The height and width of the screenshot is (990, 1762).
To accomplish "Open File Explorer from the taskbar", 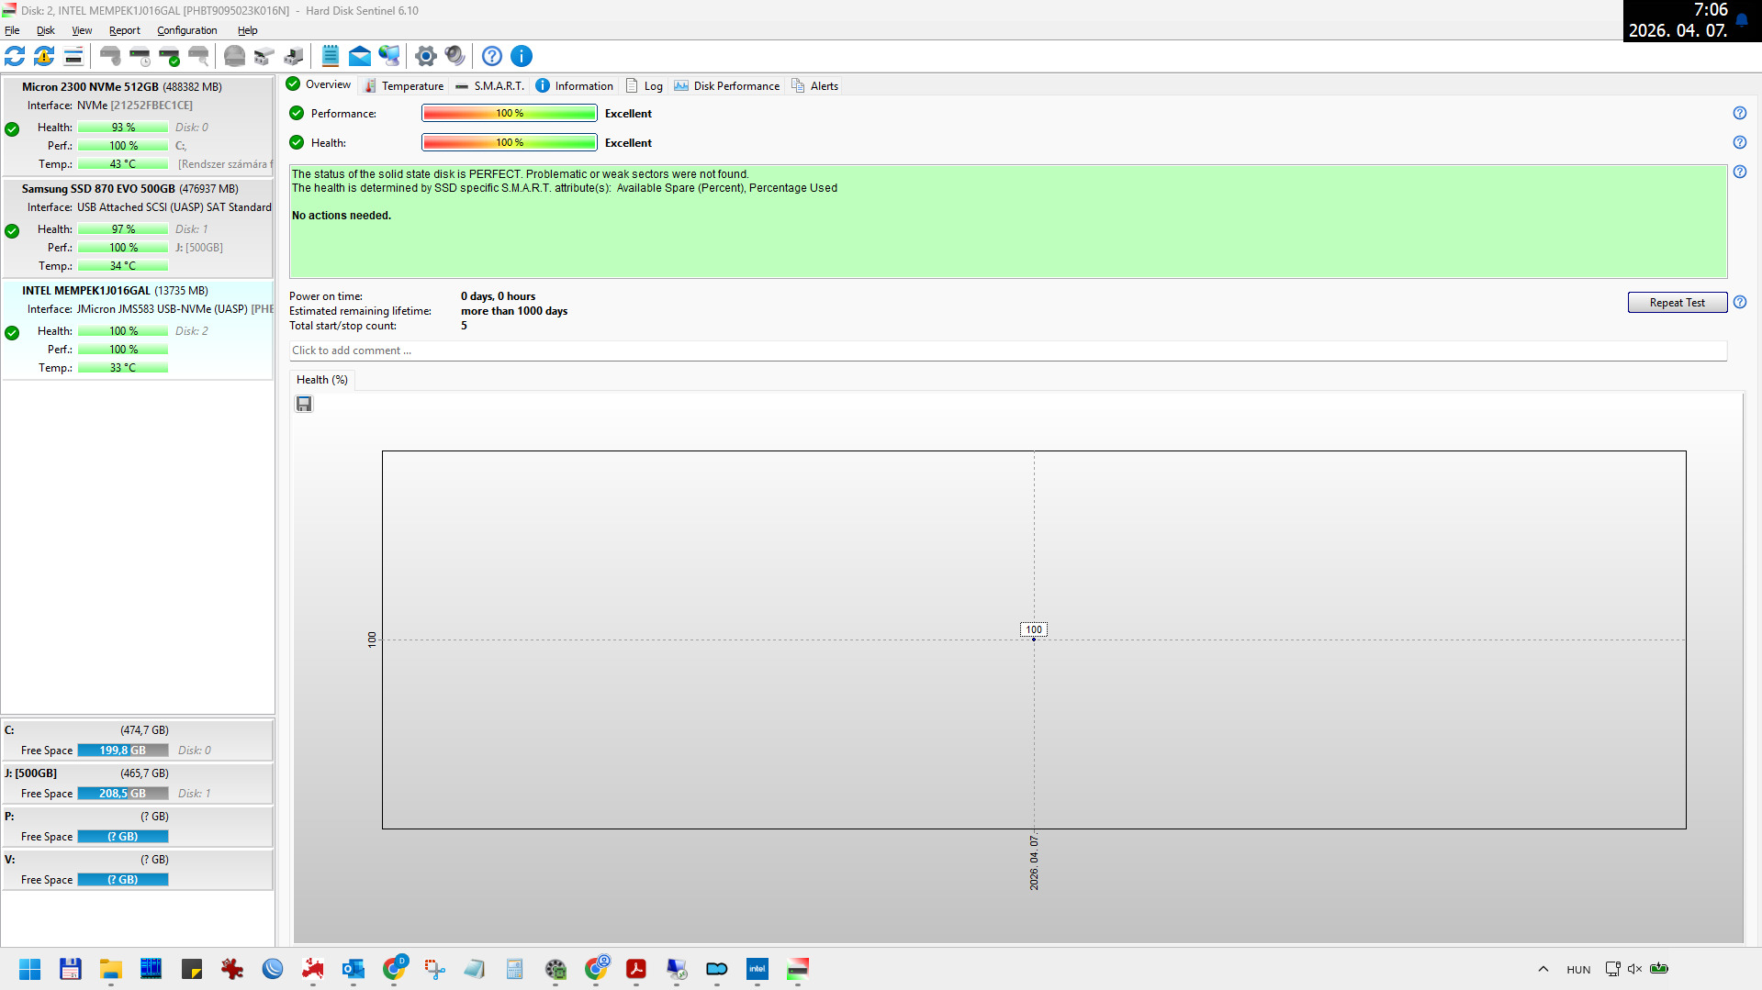I will [x=111, y=969].
